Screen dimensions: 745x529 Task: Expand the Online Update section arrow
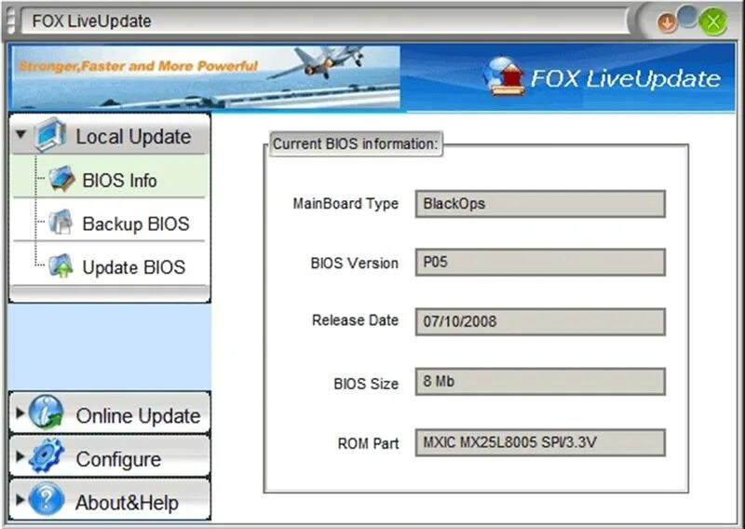pyautogui.click(x=20, y=413)
